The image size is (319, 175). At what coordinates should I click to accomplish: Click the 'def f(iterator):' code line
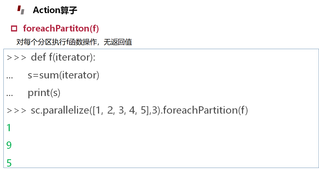click(x=63, y=57)
